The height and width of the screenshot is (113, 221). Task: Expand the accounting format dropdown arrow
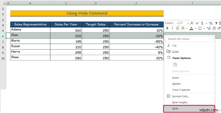tap(207, 23)
